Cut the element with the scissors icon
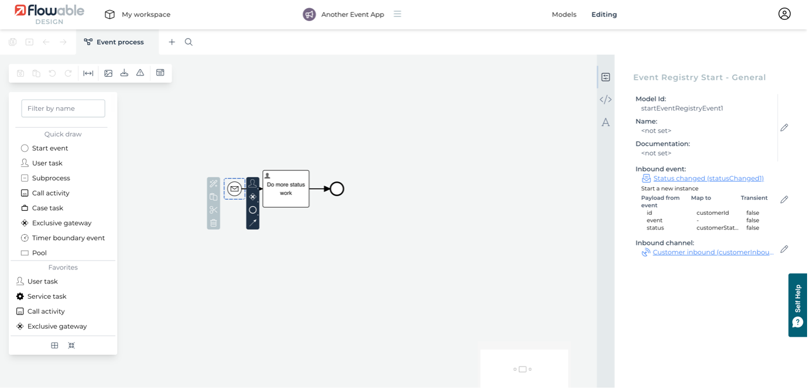Image resolution: width=810 pixels, height=390 pixels. [x=213, y=209]
